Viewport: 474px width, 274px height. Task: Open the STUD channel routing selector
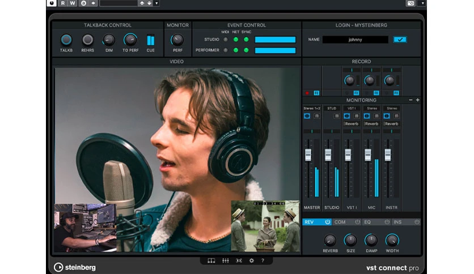click(332, 108)
